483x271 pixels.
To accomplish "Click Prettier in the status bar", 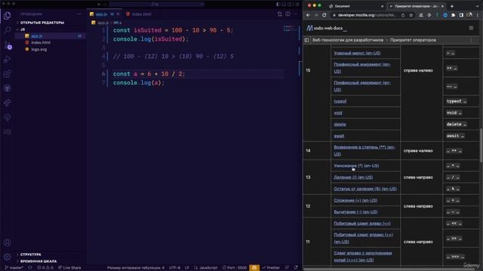I will (271, 268).
